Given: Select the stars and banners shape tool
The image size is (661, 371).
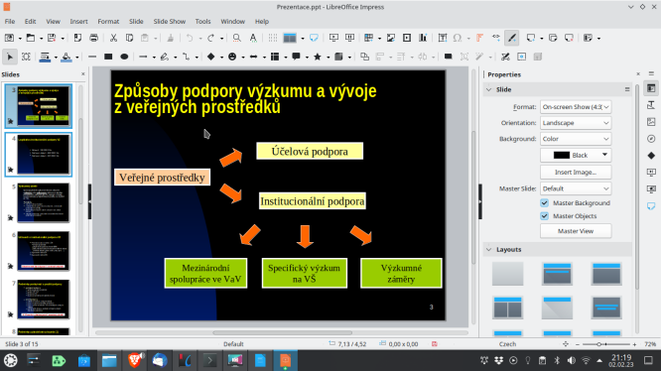Looking at the screenshot, I should (318, 57).
